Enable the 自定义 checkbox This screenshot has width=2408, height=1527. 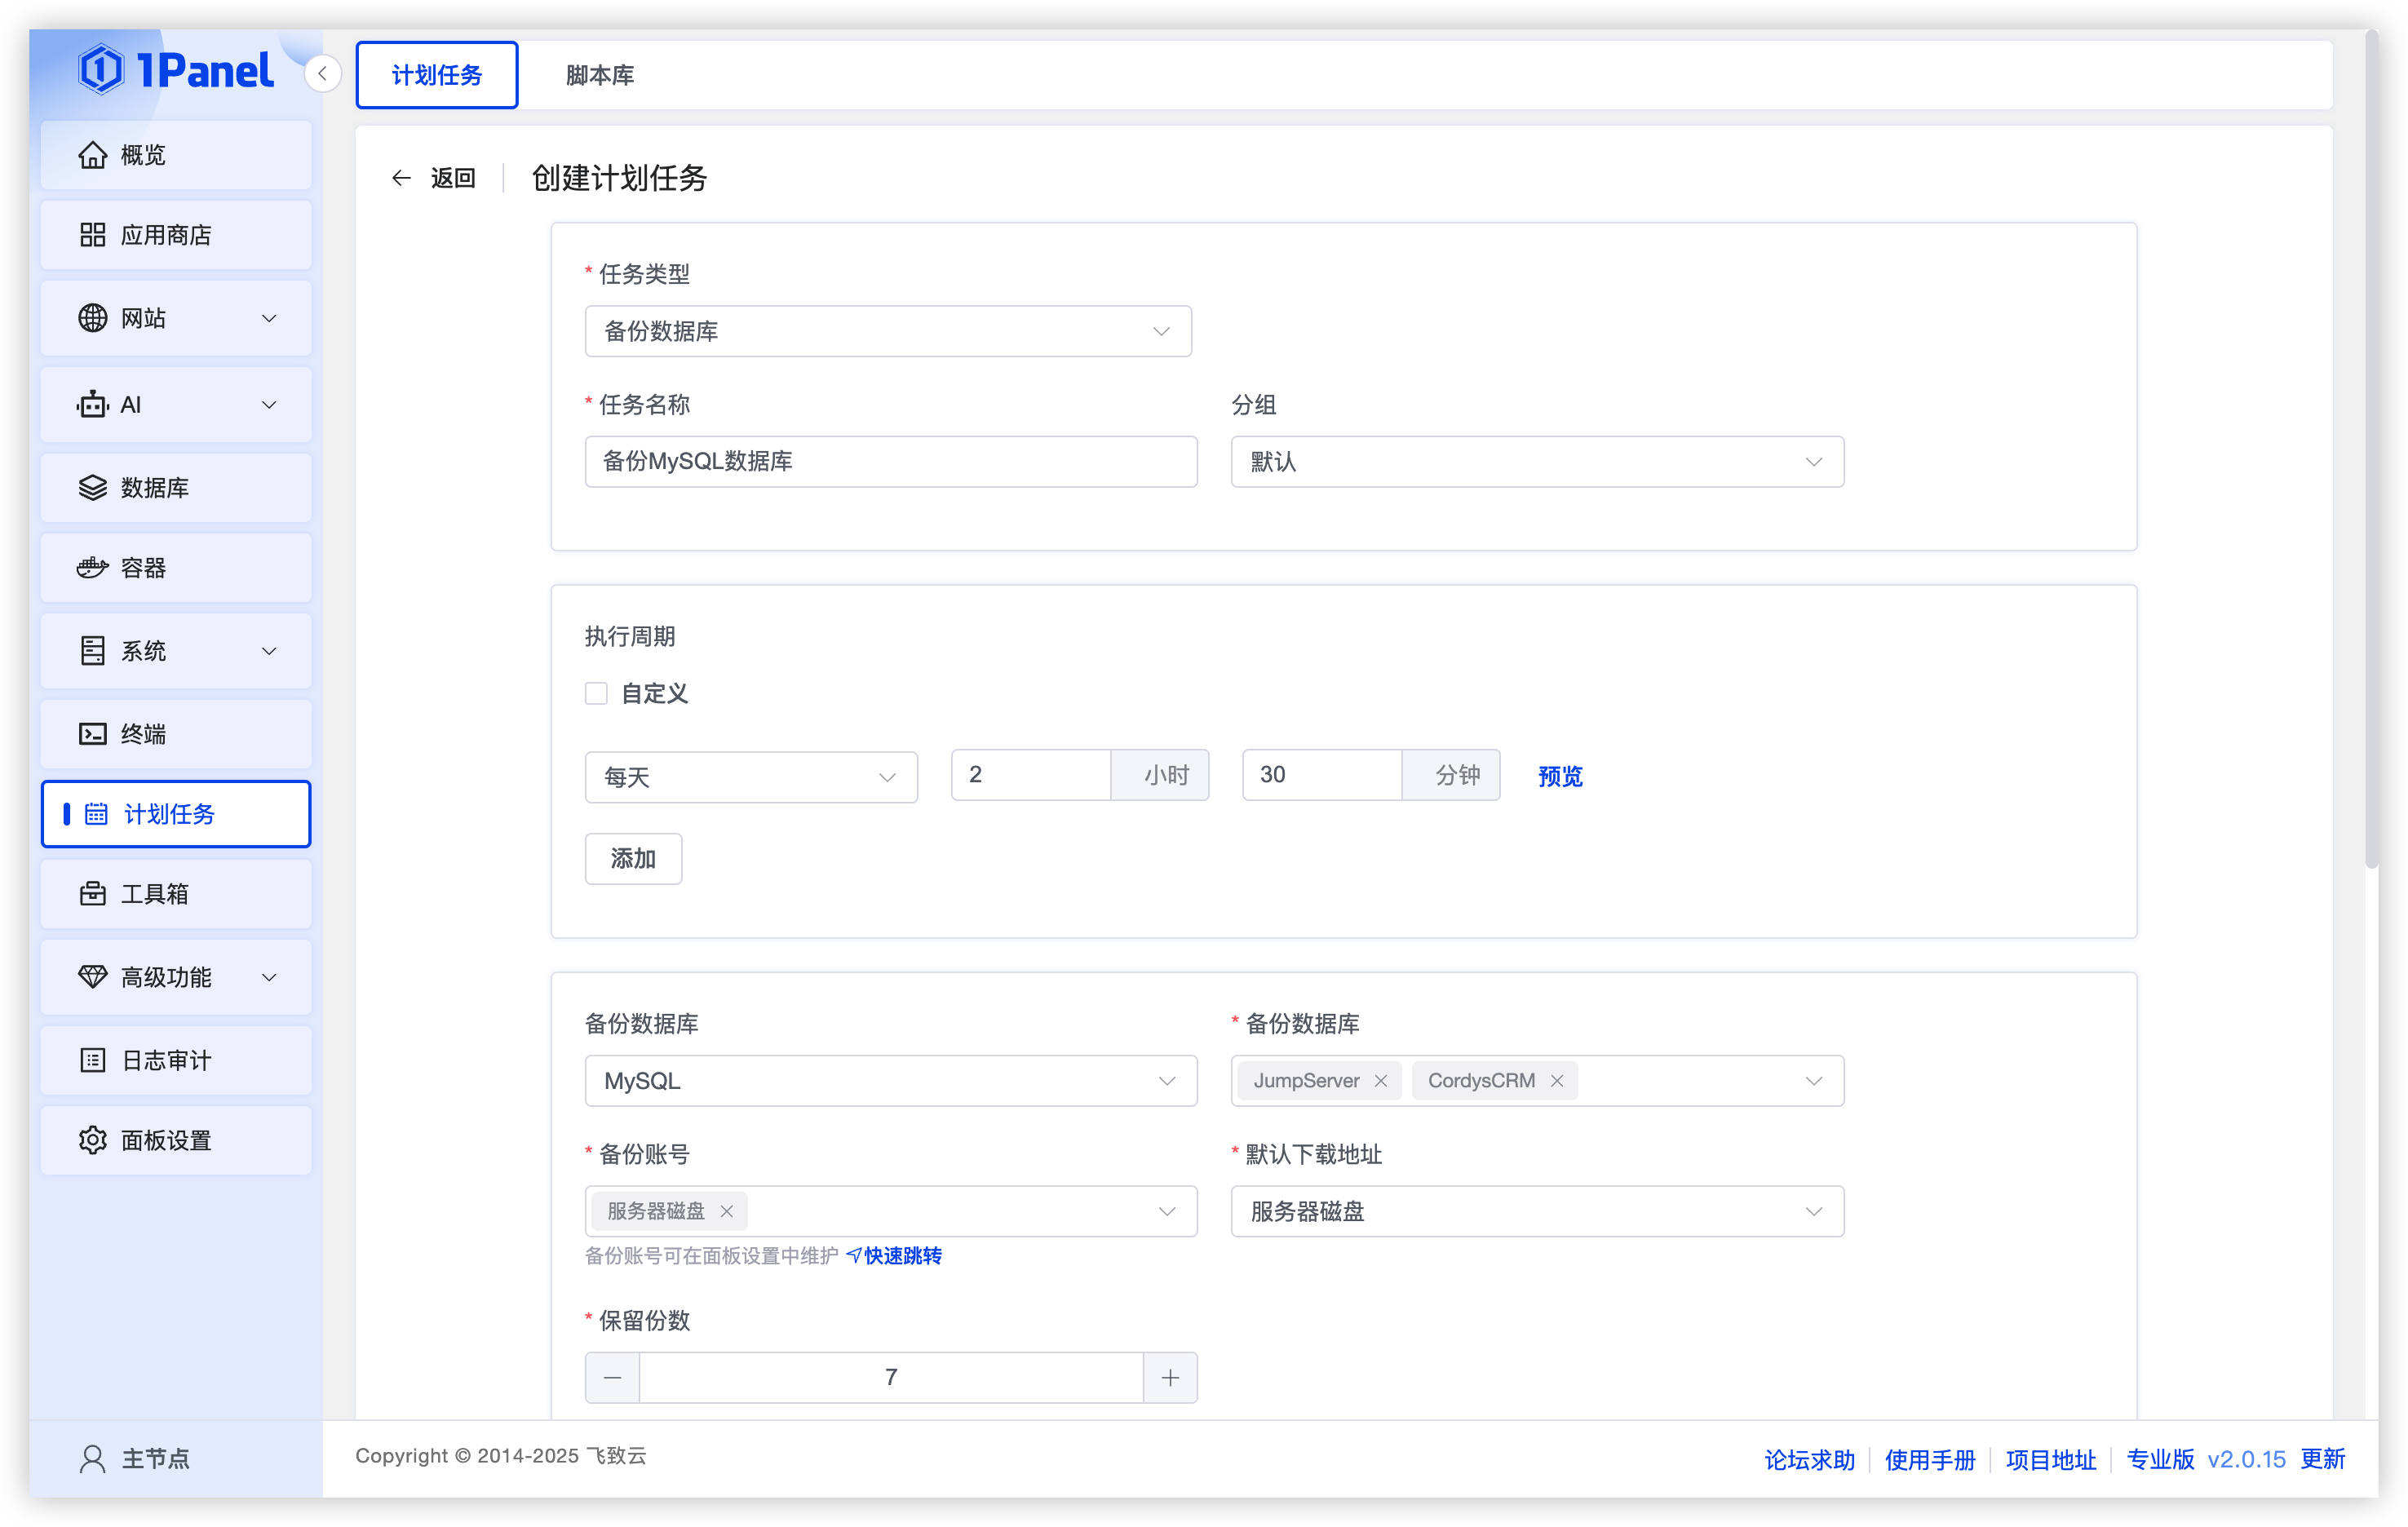click(x=596, y=693)
